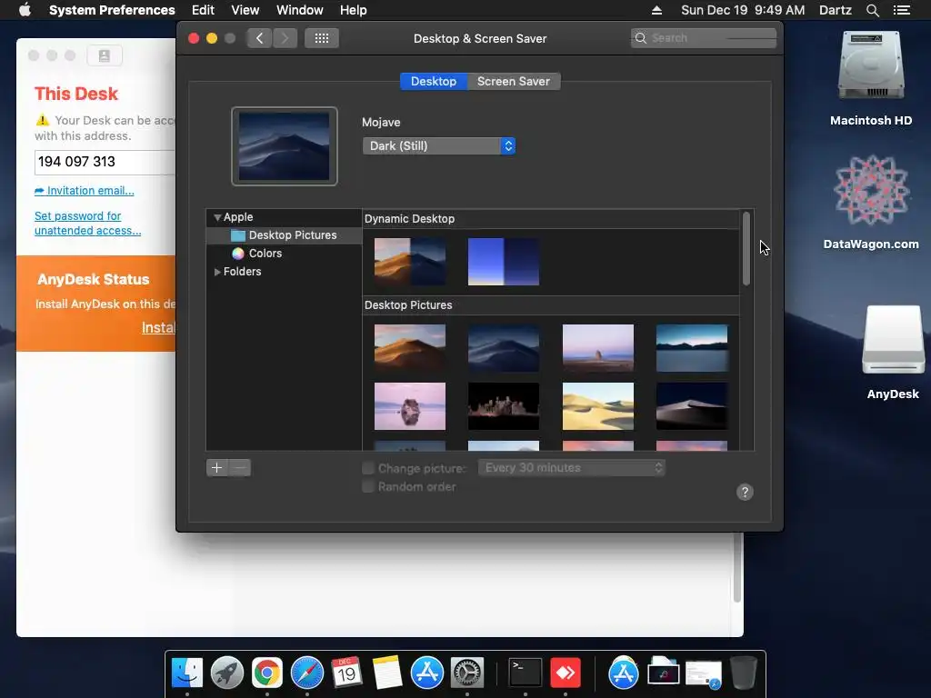Screen dimensions: 931x698
Task: Open Calendar icon showing 19
Action: [346, 673]
